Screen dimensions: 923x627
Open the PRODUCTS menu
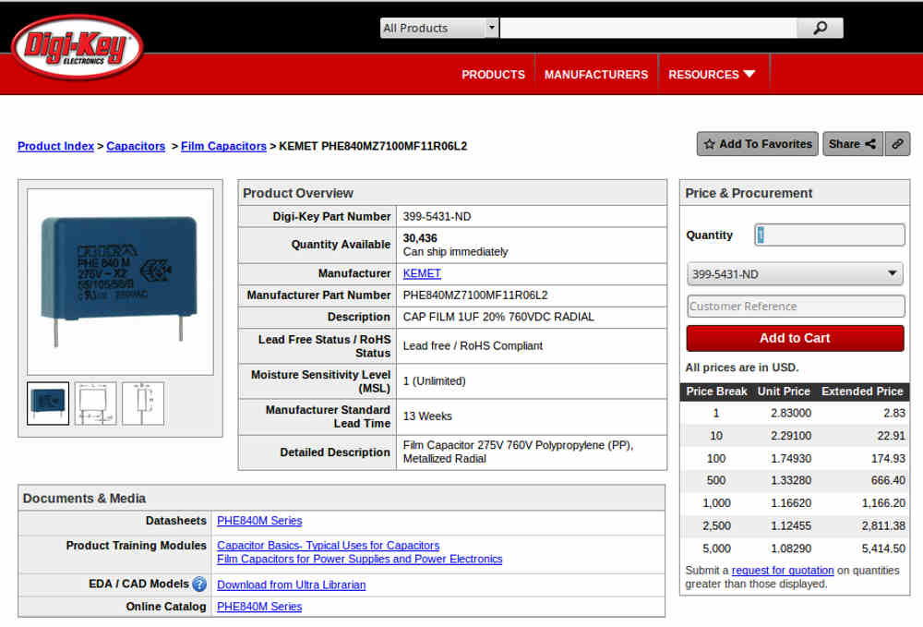pyautogui.click(x=493, y=75)
